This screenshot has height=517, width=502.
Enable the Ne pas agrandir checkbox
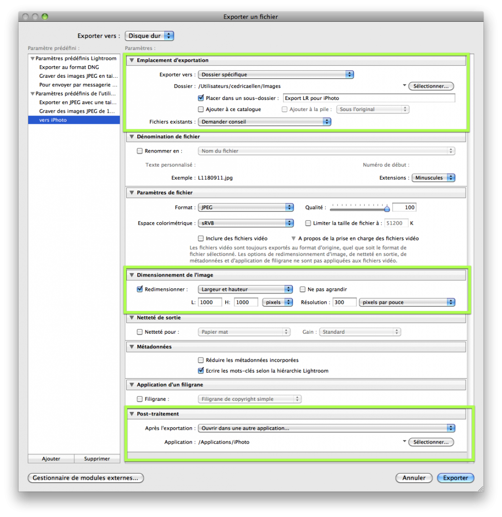point(303,289)
